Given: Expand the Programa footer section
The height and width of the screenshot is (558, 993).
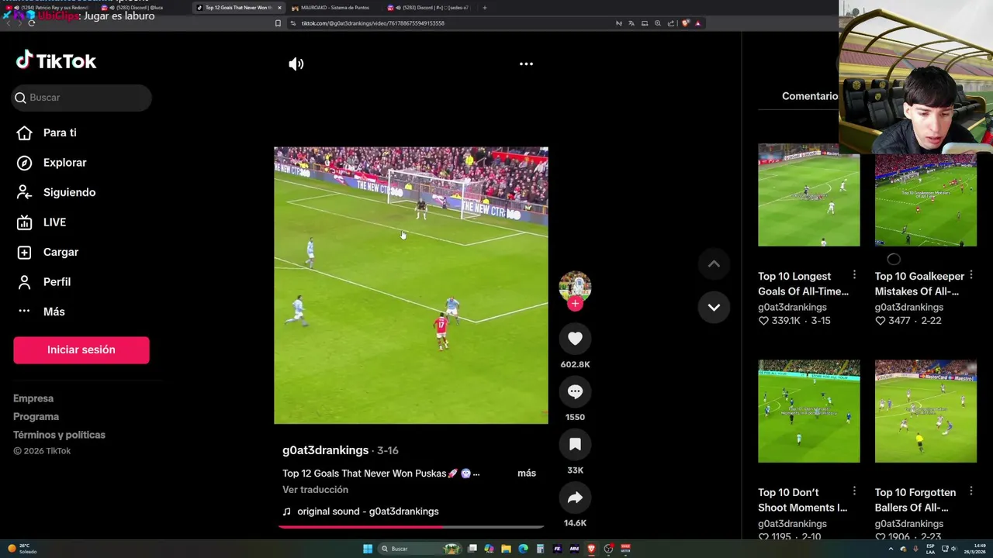Looking at the screenshot, I should pyautogui.click(x=36, y=417).
